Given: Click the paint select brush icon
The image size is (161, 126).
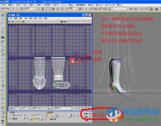Looking at the screenshot, I should tap(70, 116).
